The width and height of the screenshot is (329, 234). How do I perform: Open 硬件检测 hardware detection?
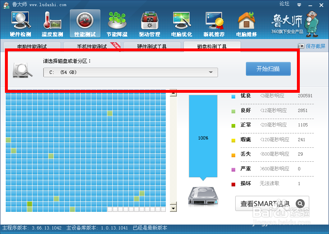pyautogui.click(x=21, y=24)
